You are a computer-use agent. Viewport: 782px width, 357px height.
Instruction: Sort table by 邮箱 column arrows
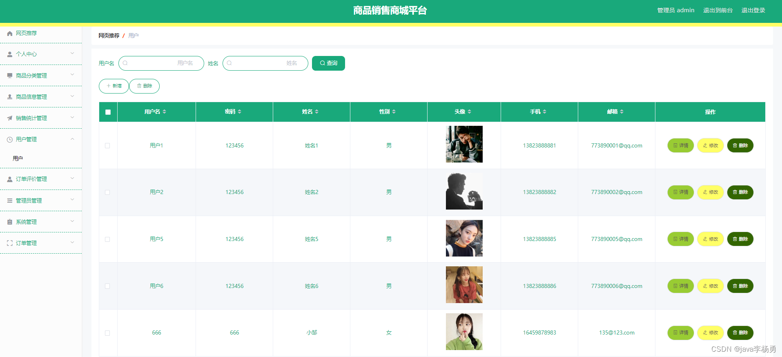pyautogui.click(x=622, y=112)
